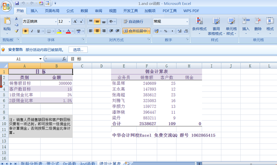Click the Insert Function fx icon

pyautogui.click(x=64, y=59)
